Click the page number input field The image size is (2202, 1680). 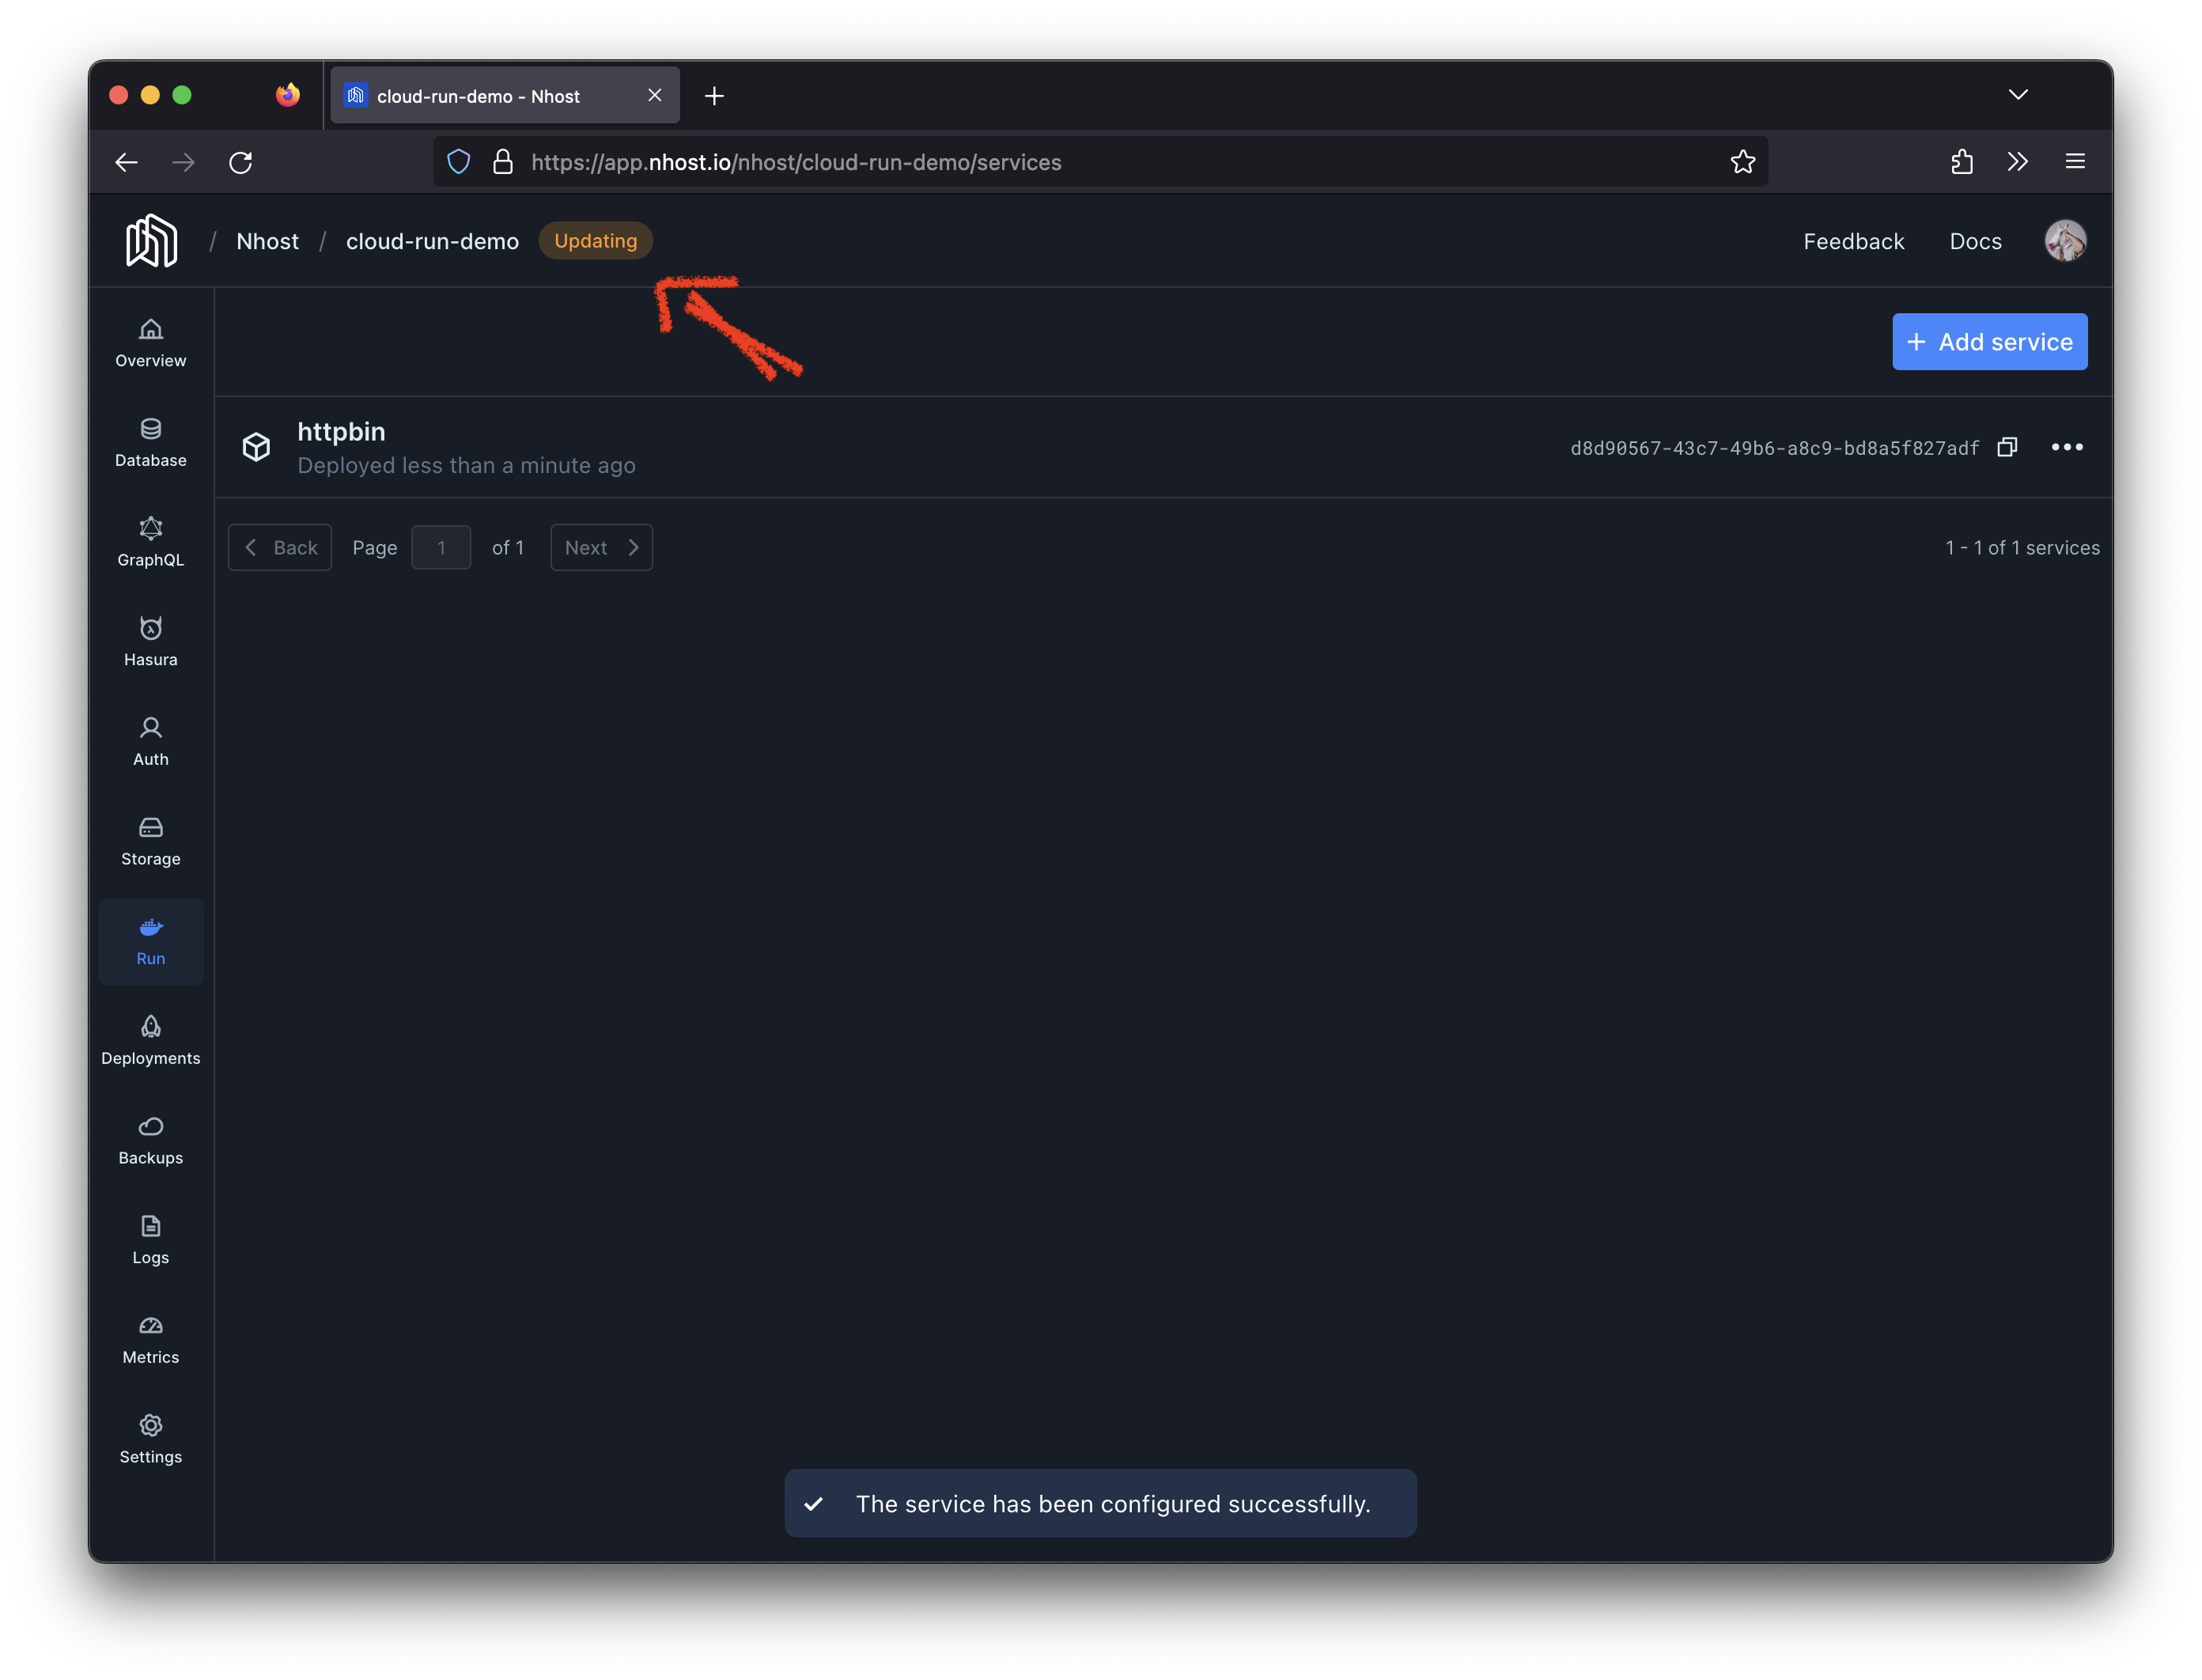[x=441, y=547]
